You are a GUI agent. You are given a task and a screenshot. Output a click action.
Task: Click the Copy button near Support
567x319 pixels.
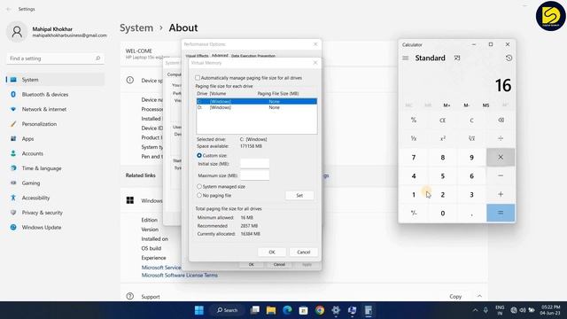455,297
